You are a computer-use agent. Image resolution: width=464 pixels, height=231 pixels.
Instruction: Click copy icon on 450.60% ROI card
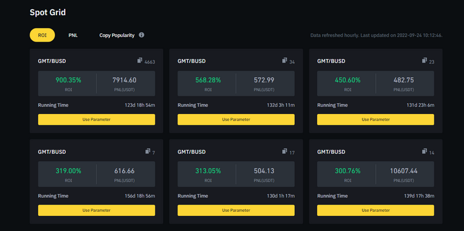click(425, 60)
